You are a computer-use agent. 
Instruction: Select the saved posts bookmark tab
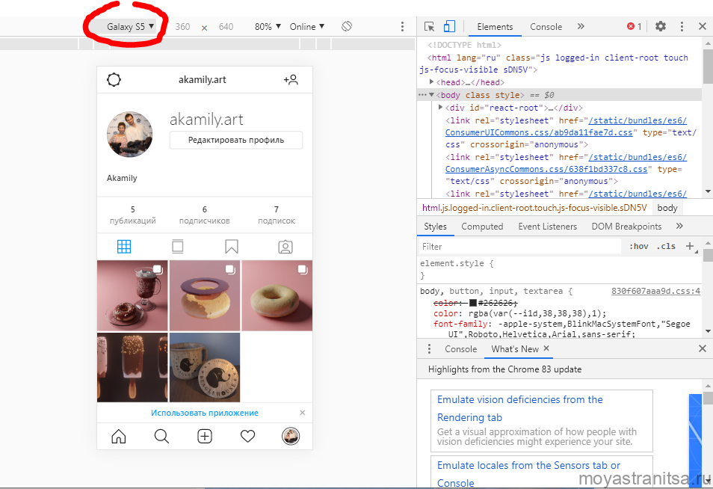click(x=232, y=247)
